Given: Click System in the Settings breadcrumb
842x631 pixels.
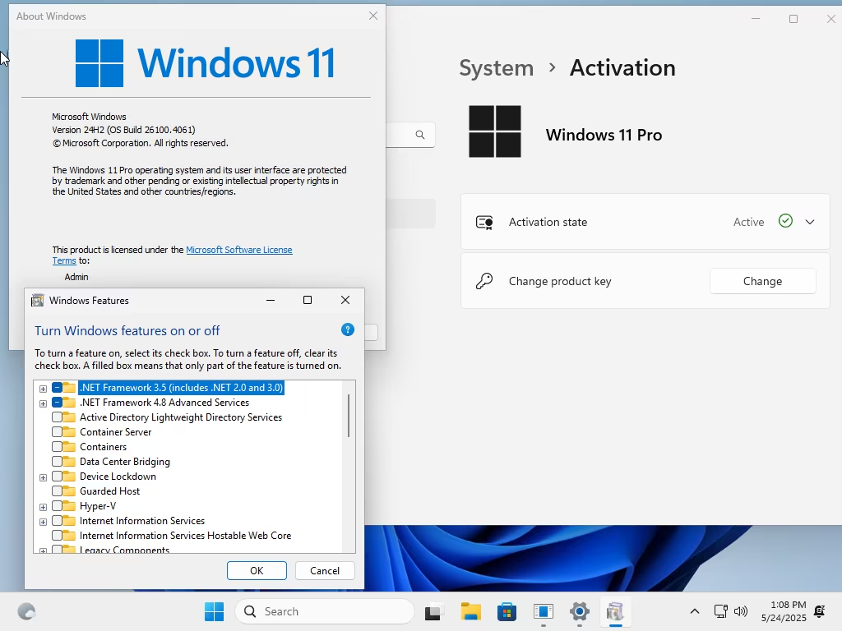Looking at the screenshot, I should click(496, 68).
